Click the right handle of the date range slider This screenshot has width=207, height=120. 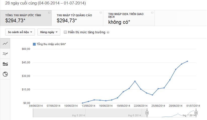196,113
